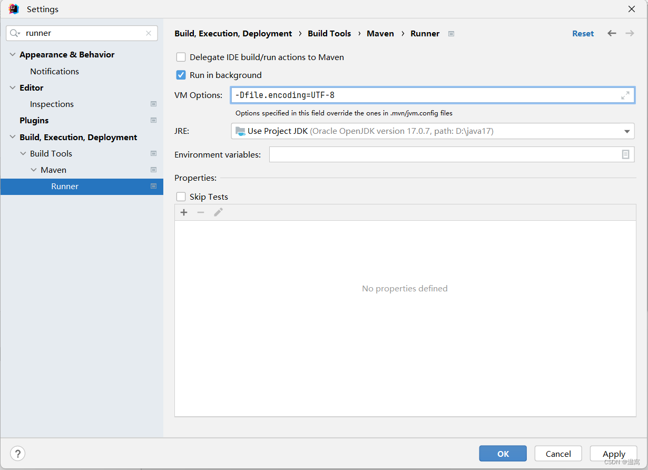The image size is (648, 470).
Task: Focus the settings search field
Action: click(82, 33)
